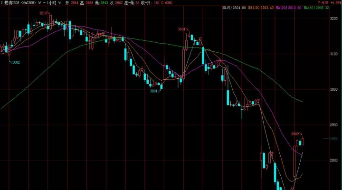Image resolution: width=342 pixels, height=190 pixels.
Task: Click the +4.95% change percentage
Action: 336,3
